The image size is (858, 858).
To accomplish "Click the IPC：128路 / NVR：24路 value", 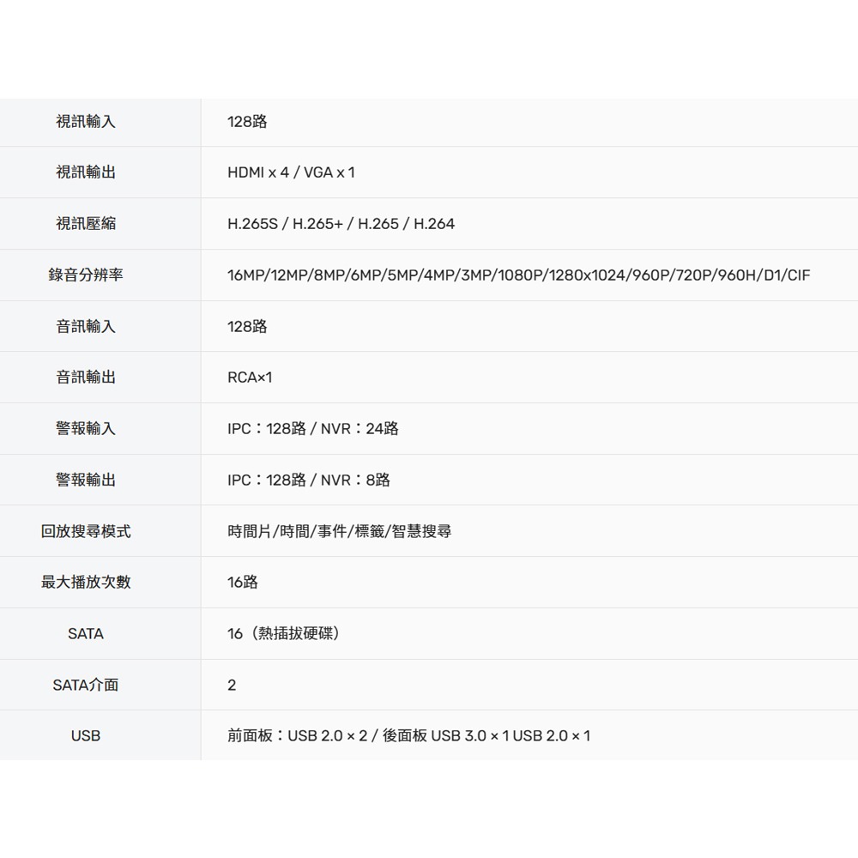I will (313, 429).
